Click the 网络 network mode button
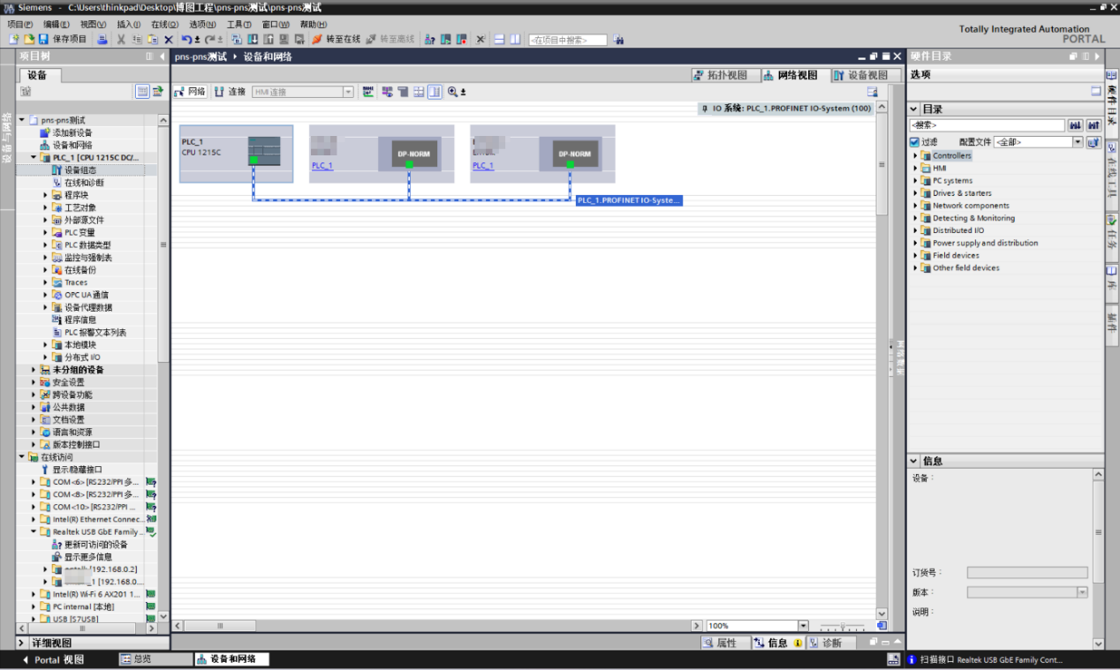The width and height of the screenshot is (1120, 670). pos(191,92)
